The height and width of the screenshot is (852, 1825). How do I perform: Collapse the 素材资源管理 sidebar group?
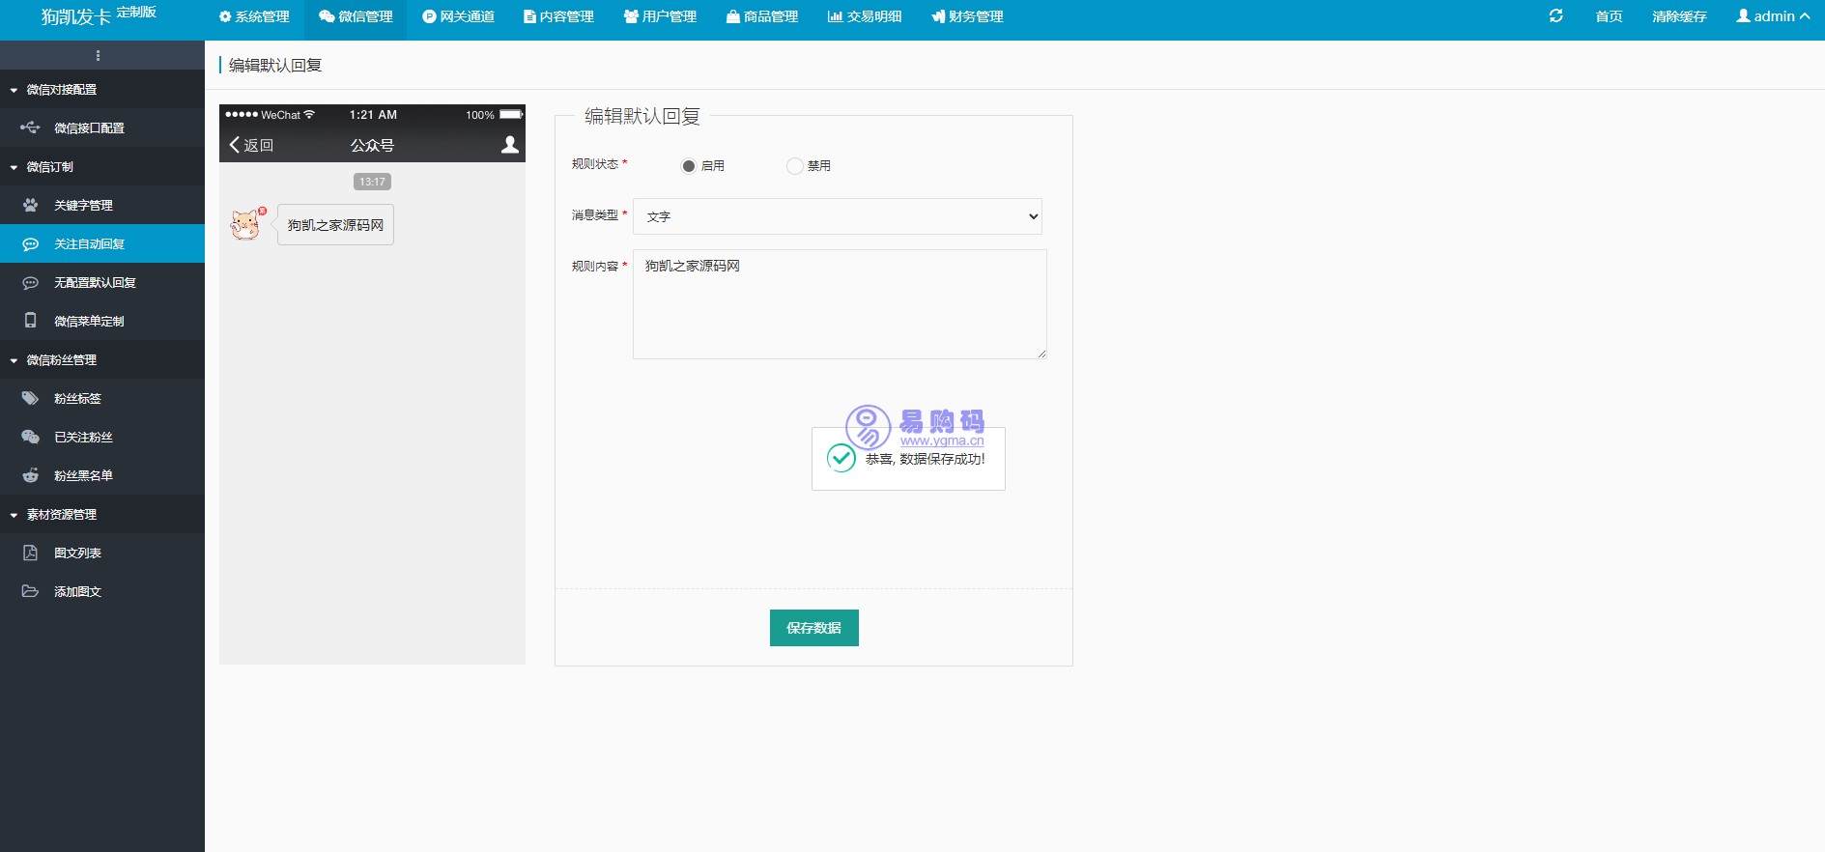pyautogui.click(x=62, y=514)
